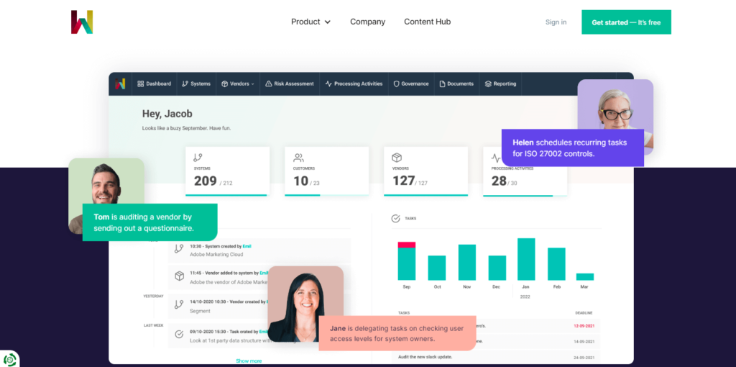Click the Show more link

249,361
